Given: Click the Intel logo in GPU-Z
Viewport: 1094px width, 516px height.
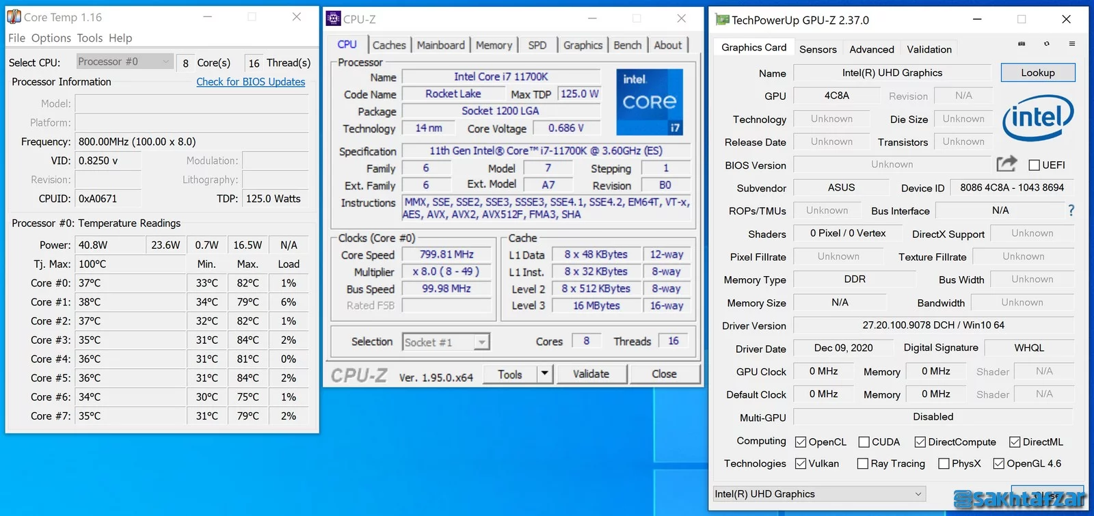Looking at the screenshot, I should [x=1038, y=118].
